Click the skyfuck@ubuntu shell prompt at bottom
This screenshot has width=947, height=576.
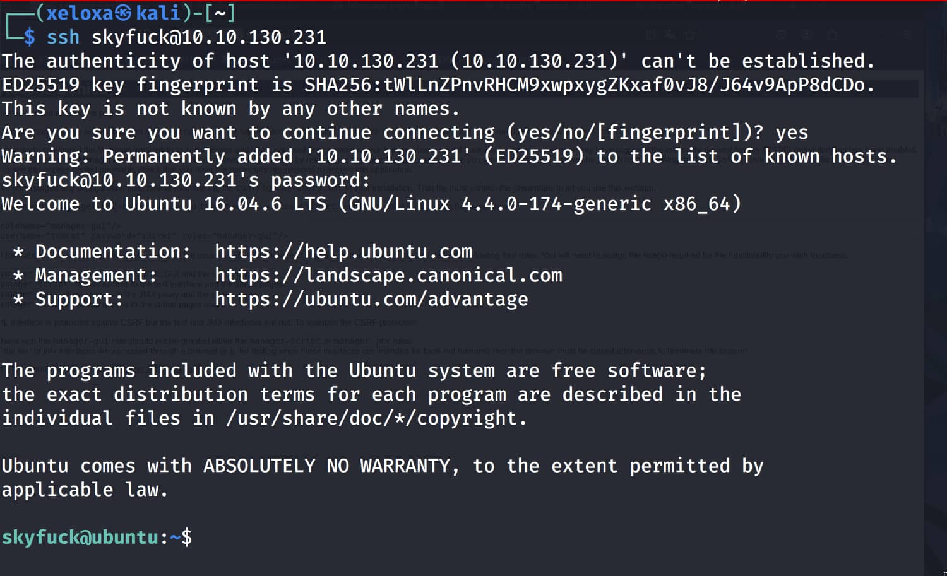point(80,538)
